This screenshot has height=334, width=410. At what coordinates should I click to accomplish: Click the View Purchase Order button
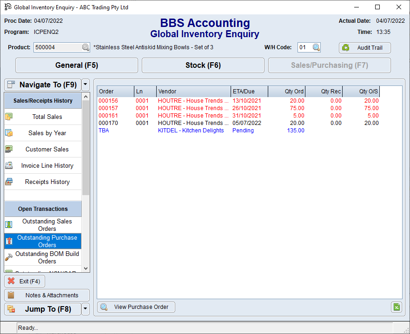(136, 307)
